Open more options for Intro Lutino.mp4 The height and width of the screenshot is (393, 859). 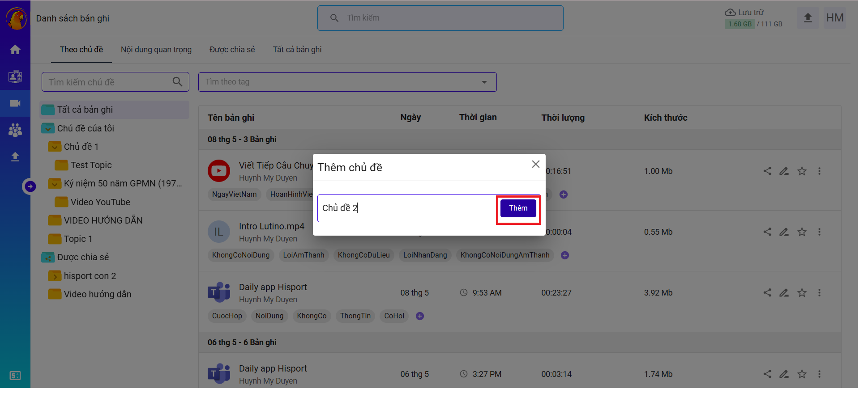click(819, 232)
